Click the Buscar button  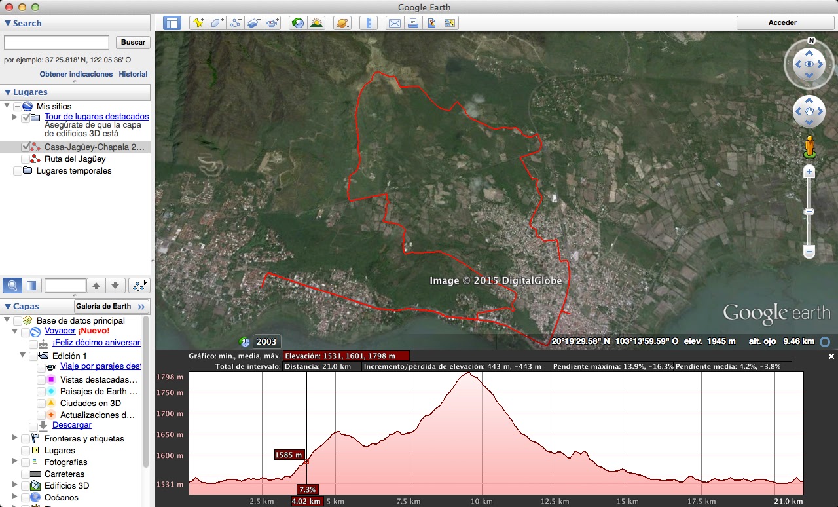click(x=133, y=43)
